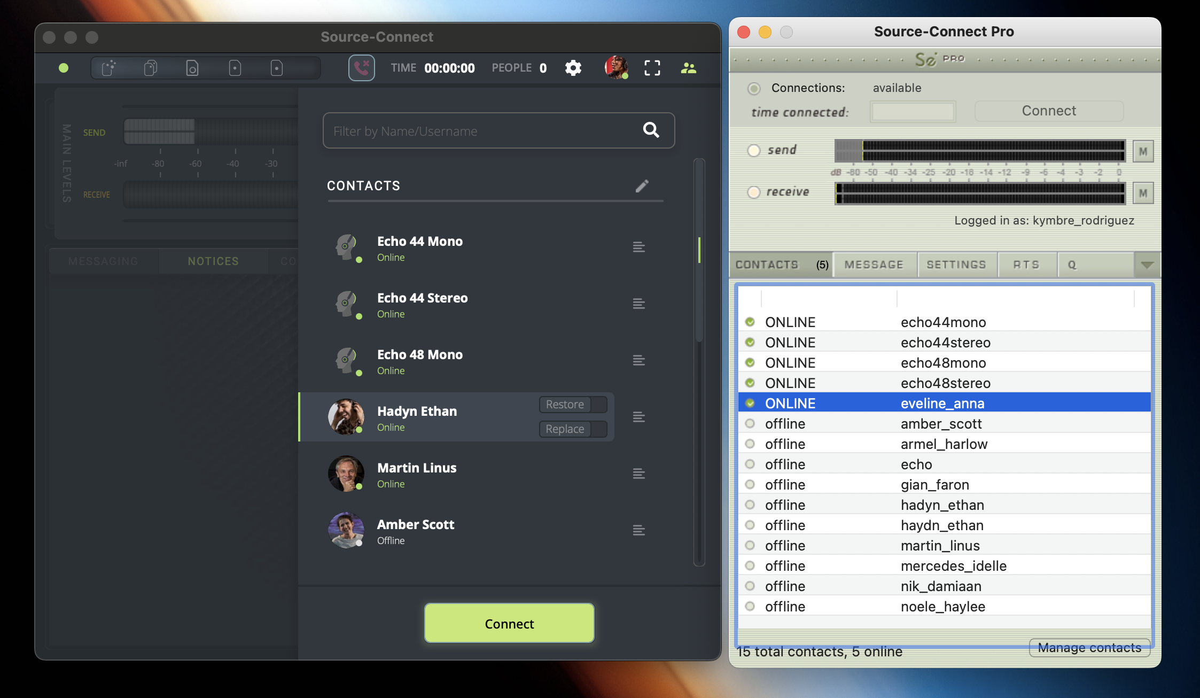Click the Manage contacts button
Screen dimensions: 1200x698
[1089, 648]
